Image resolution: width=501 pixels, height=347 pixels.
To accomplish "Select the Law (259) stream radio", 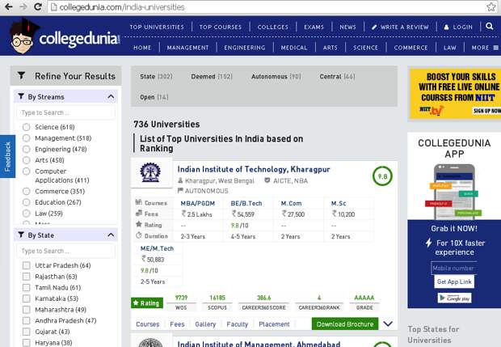I will [x=27, y=214].
